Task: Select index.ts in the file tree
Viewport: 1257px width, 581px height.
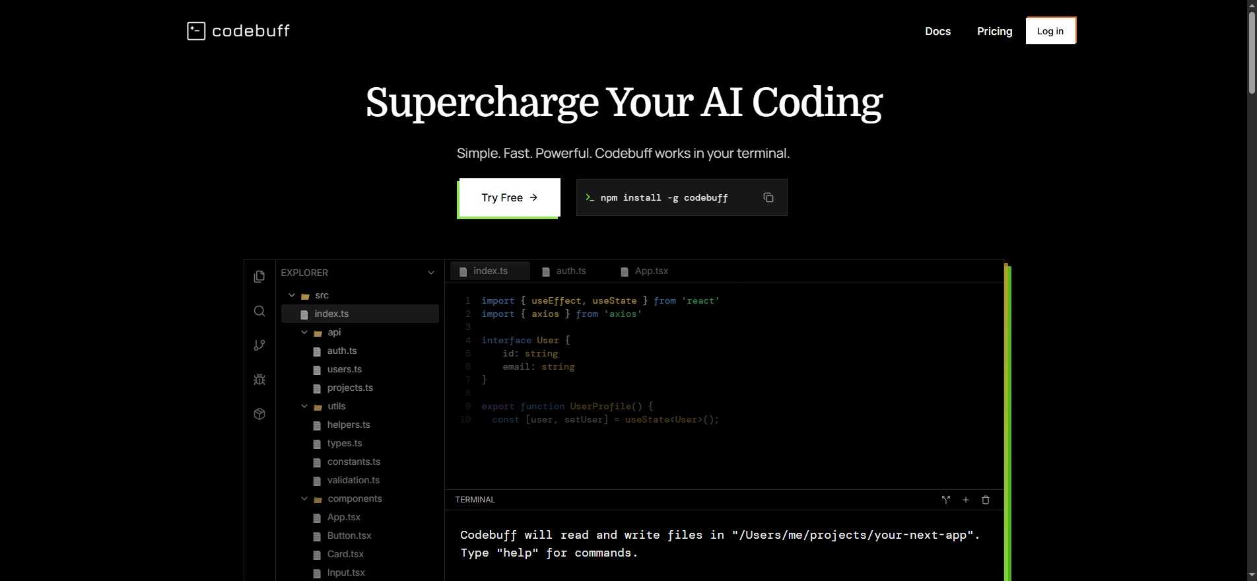Action: 360,314
